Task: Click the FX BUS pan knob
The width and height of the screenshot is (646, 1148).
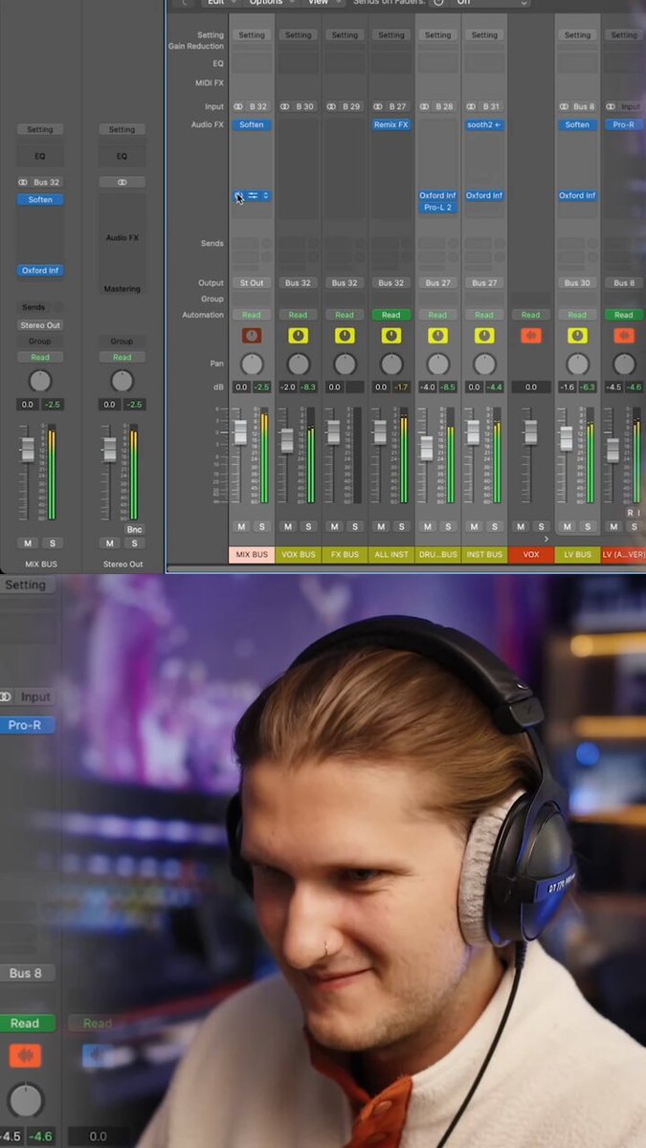Action: pos(345,364)
